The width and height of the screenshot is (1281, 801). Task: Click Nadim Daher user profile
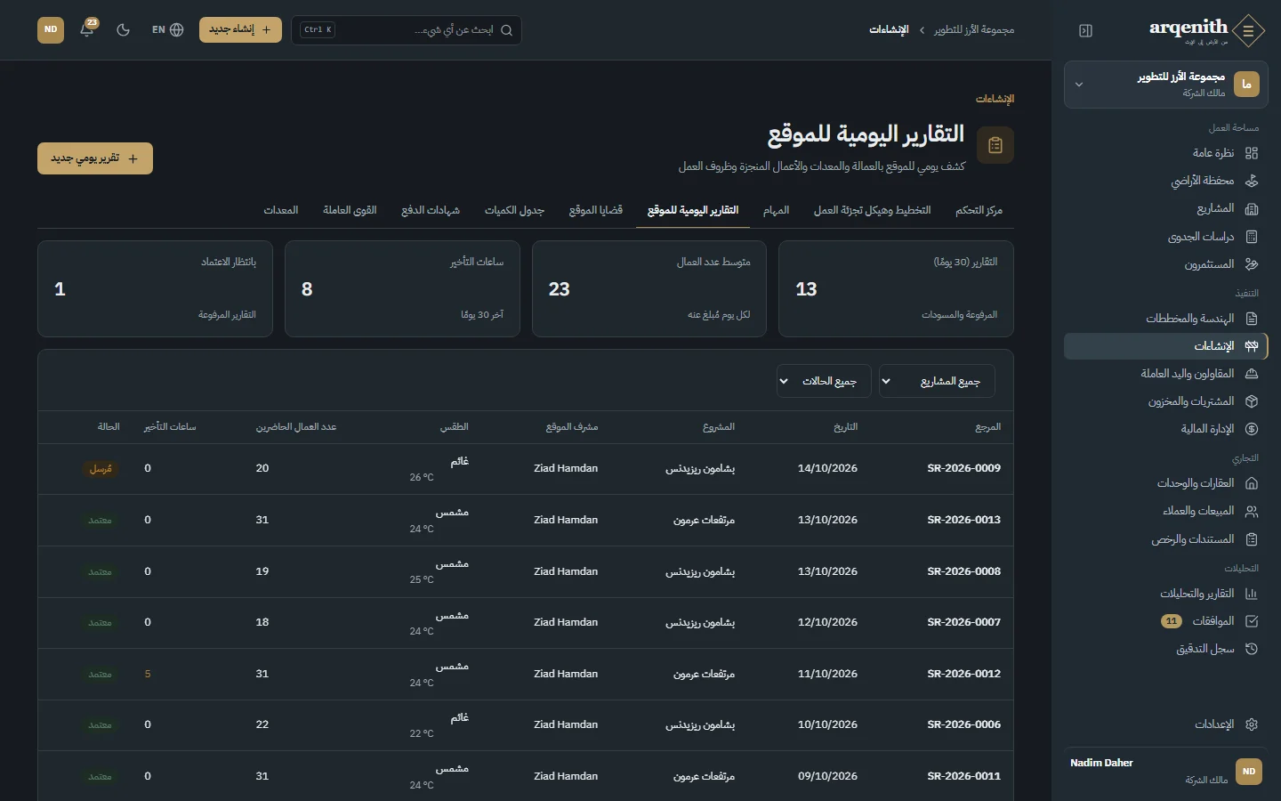tap(1165, 771)
